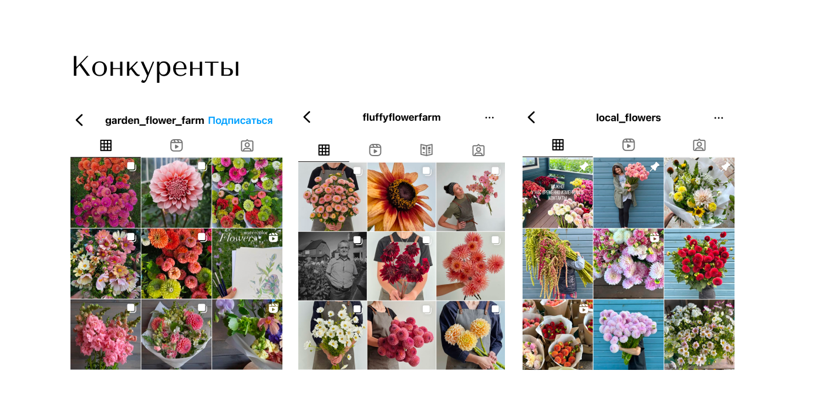Select grid view on garden_flower_farm
Viewport: 822px width, 411px height.
click(x=106, y=146)
